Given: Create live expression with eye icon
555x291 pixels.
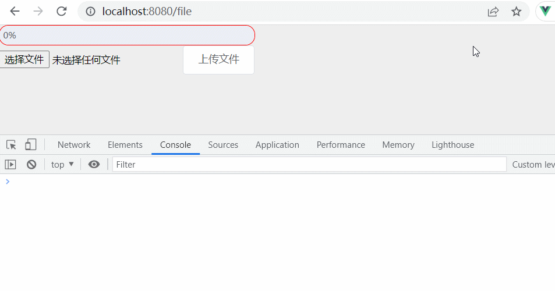Looking at the screenshot, I should [94, 165].
